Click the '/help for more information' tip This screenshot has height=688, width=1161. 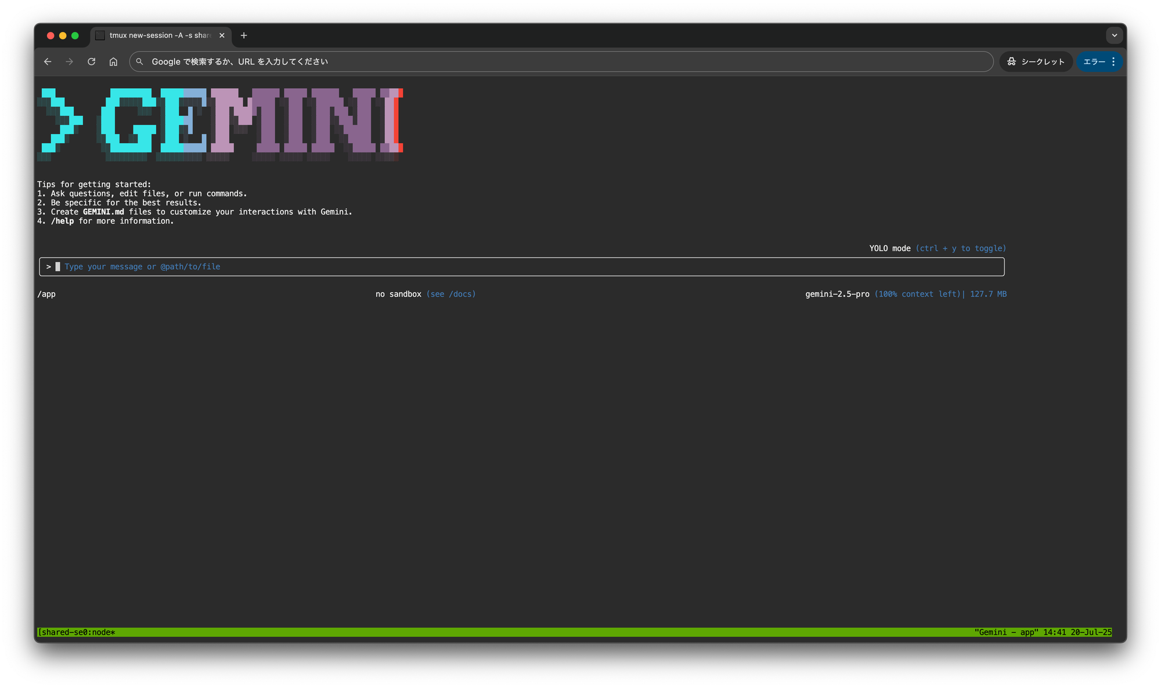click(x=106, y=221)
